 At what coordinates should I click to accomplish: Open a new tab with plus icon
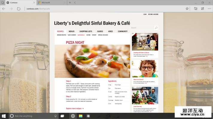(x=70, y=3)
